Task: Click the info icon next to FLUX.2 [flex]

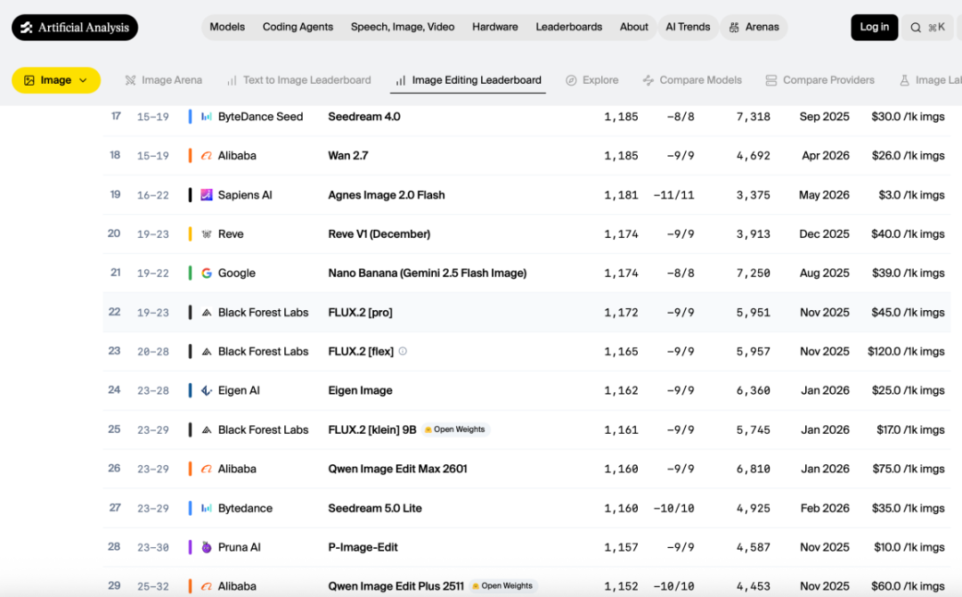Action: (x=404, y=351)
